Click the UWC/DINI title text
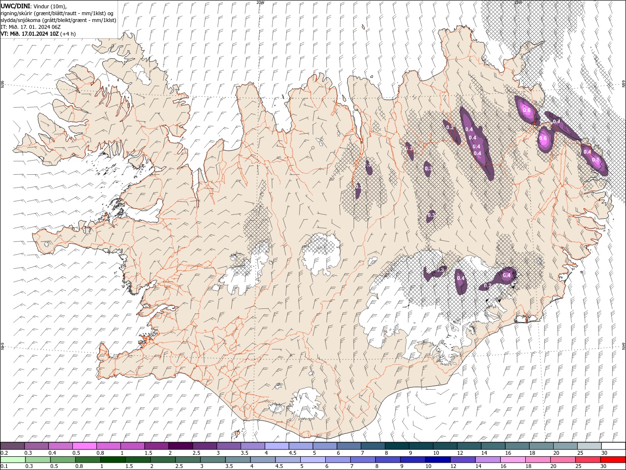The image size is (626, 470). pos(15,5)
